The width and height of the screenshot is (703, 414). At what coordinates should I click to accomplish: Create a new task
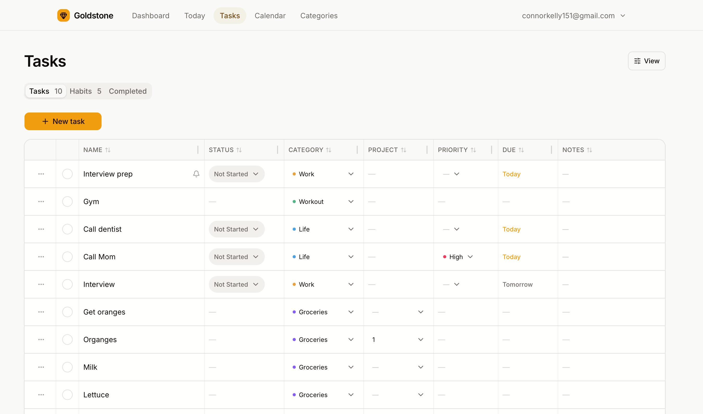(63, 121)
